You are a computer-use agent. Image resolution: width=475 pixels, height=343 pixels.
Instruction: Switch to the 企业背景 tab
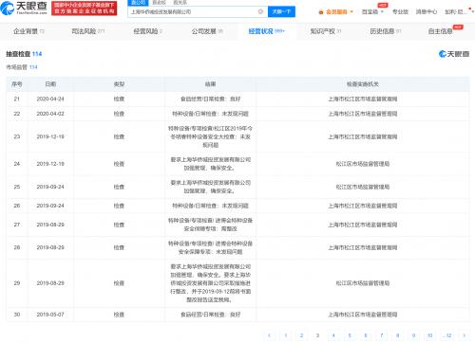(x=28, y=31)
